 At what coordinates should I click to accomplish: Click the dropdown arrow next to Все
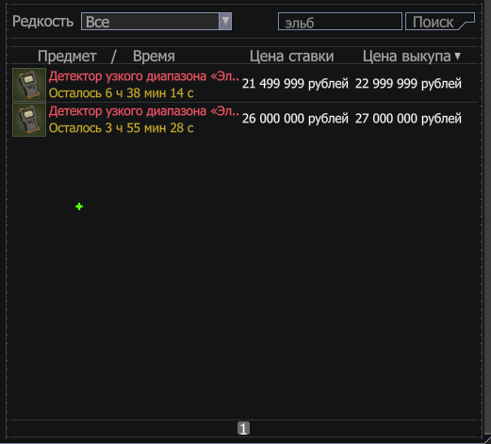click(x=225, y=22)
